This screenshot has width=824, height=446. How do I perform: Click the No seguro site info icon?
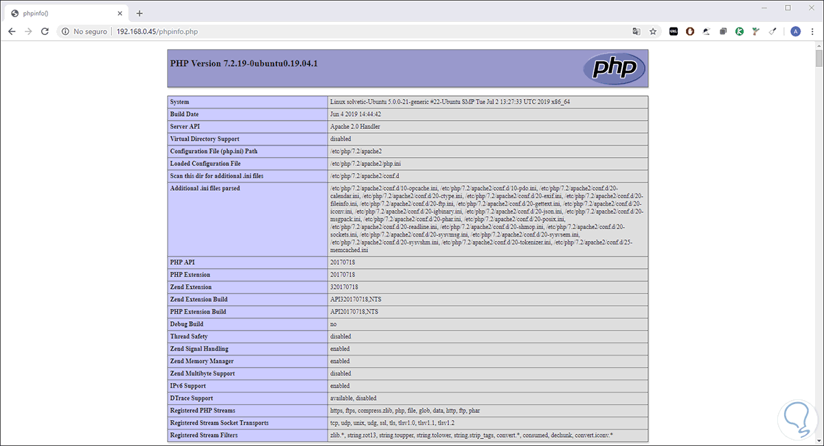pos(65,32)
